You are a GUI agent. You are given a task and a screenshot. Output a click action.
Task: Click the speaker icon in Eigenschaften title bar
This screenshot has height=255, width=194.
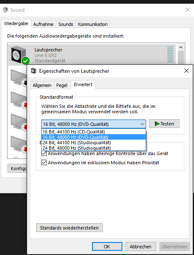click(x=34, y=71)
